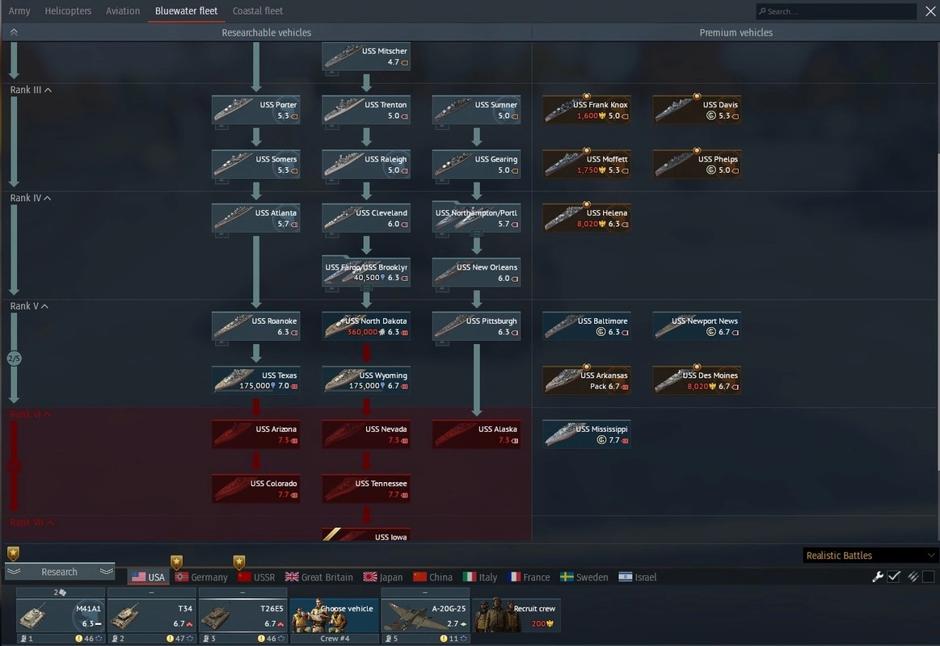Click the 2/5 Rank V progress marker
This screenshot has height=646, width=940.
14,359
